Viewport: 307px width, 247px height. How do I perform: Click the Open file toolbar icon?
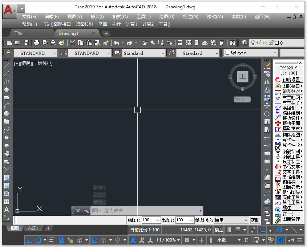[x=18, y=43]
